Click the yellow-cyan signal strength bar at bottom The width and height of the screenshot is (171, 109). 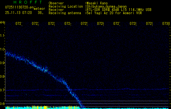tap(41, 108)
